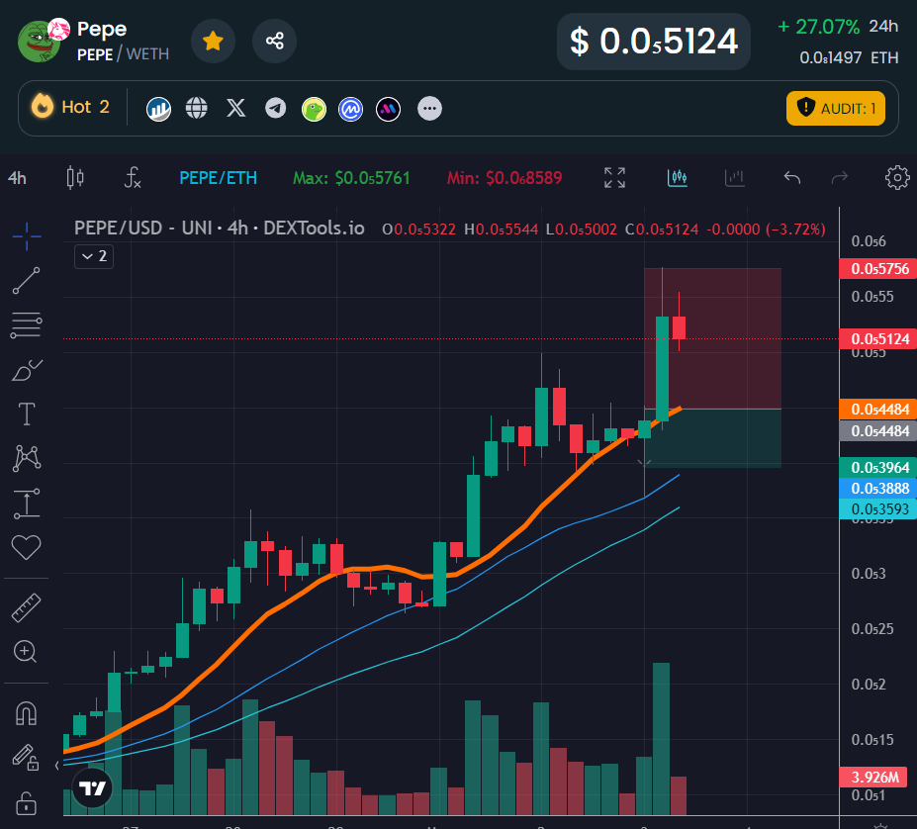The width and height of the screenshot is (917, 829).
Task: Open the AUDIT: 1 badge
Action: [835, 108]
